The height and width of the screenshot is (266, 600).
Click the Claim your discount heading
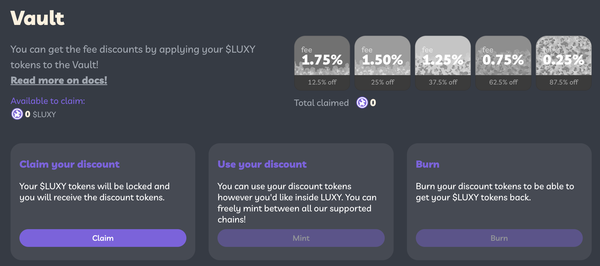coord(69,164)
